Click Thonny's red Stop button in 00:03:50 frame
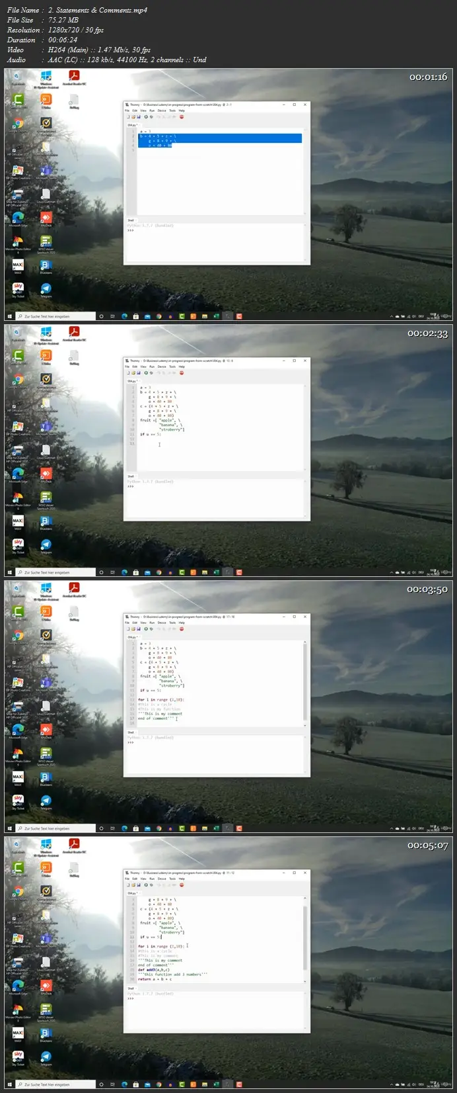 (182, 629)
